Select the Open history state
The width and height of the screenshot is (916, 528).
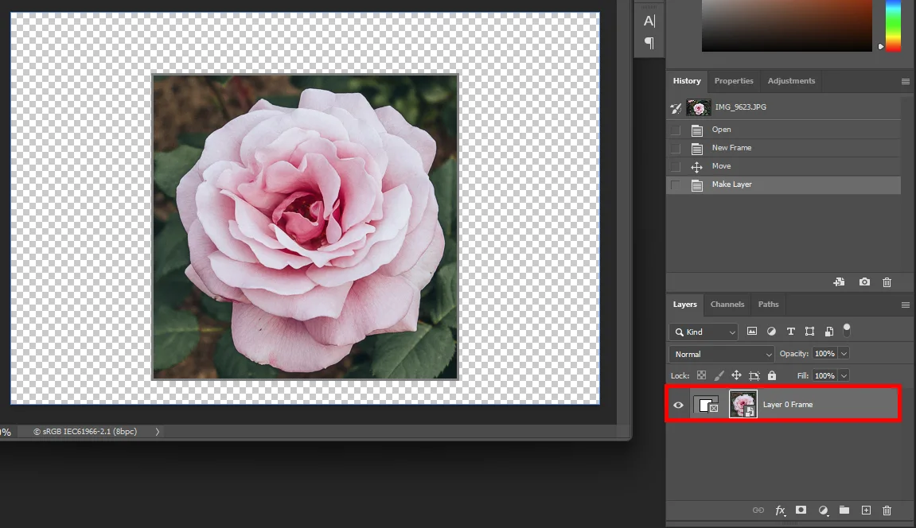coord(783,130)
